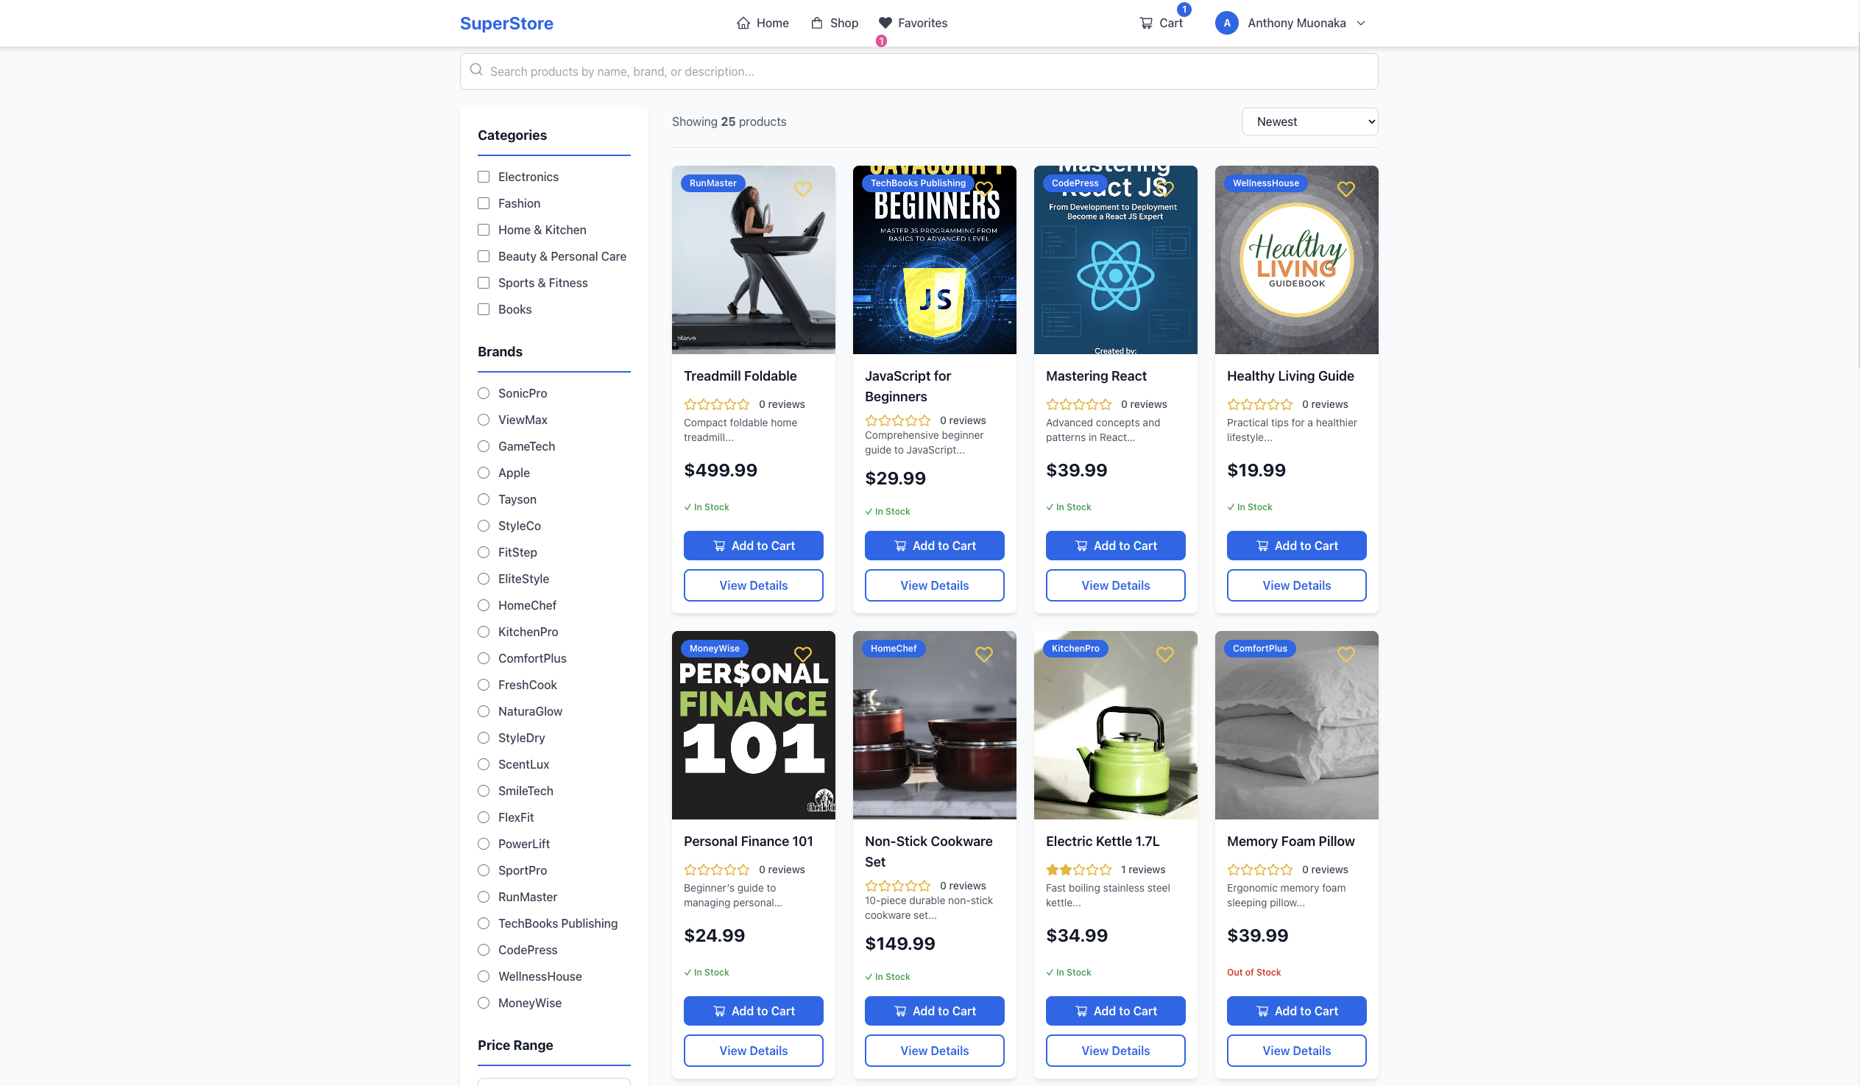The image size is (1860, 1086).
Task: Click heart icon on Personal Finance 101
Action: click(802, 654)
